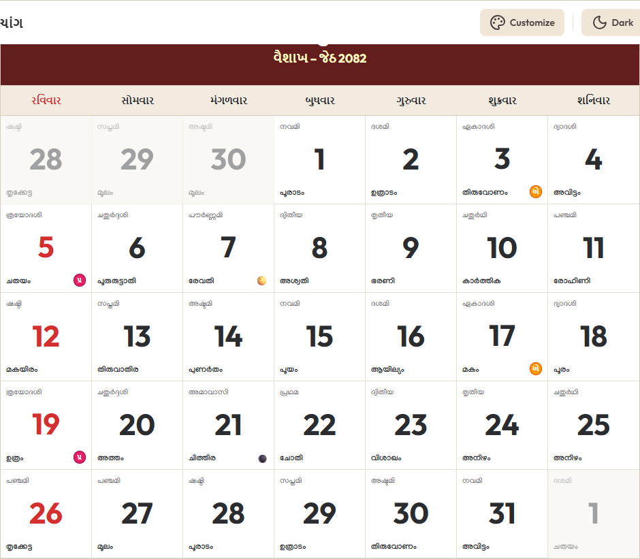Image resolution: width=640 pixels, height=559 pixels.
Task: Click the મંગળવાર weekday header
Action: (229, 101)
